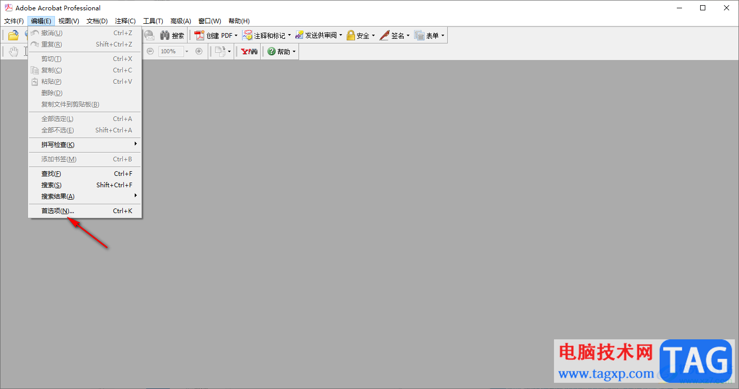Open the Help (帮助) dropdown arrow
This screenshot has height=389, width=739.
pos(294,51)
